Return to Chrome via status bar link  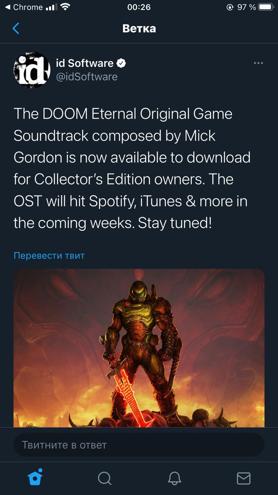click(x=24, y=7)
